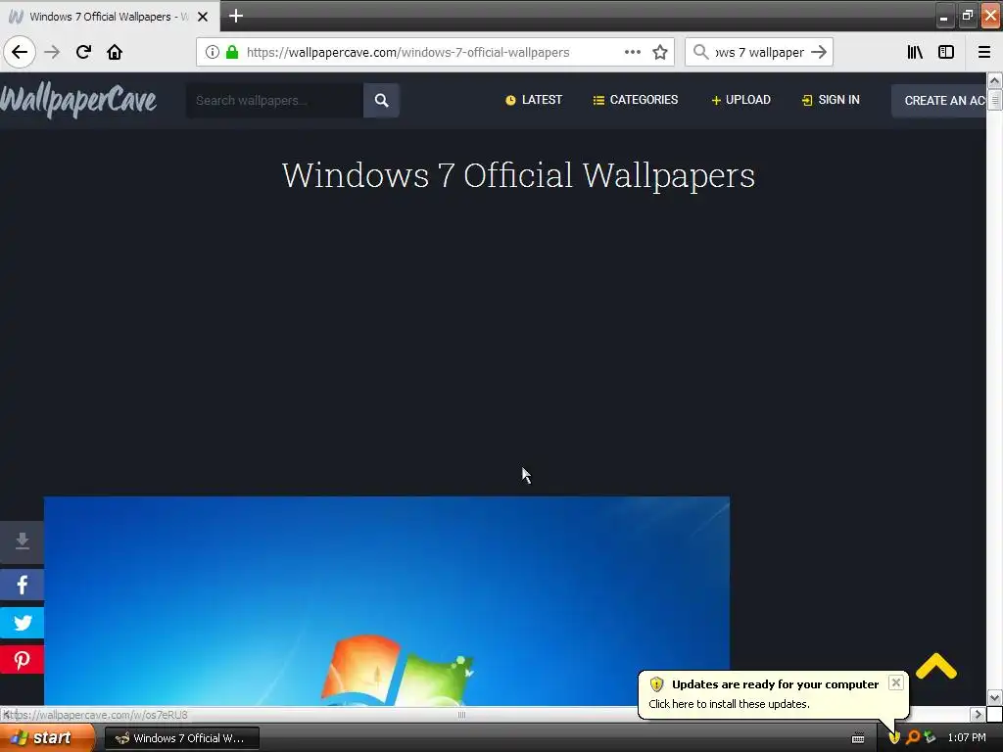
Task: Click the updates shield tray icon
Action: pyautogui.click(x=894, y=738)
